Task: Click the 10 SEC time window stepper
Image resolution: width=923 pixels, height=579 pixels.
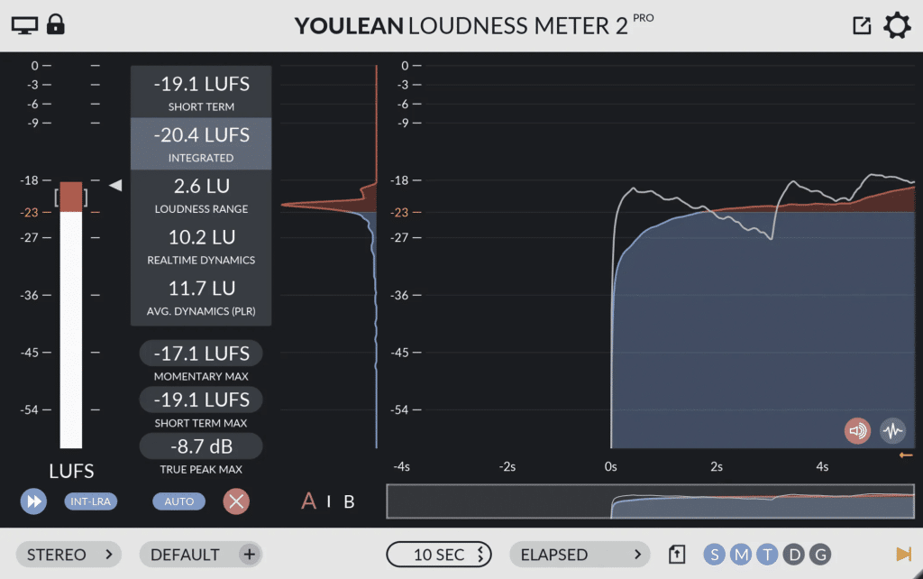Action: (439, 555)
